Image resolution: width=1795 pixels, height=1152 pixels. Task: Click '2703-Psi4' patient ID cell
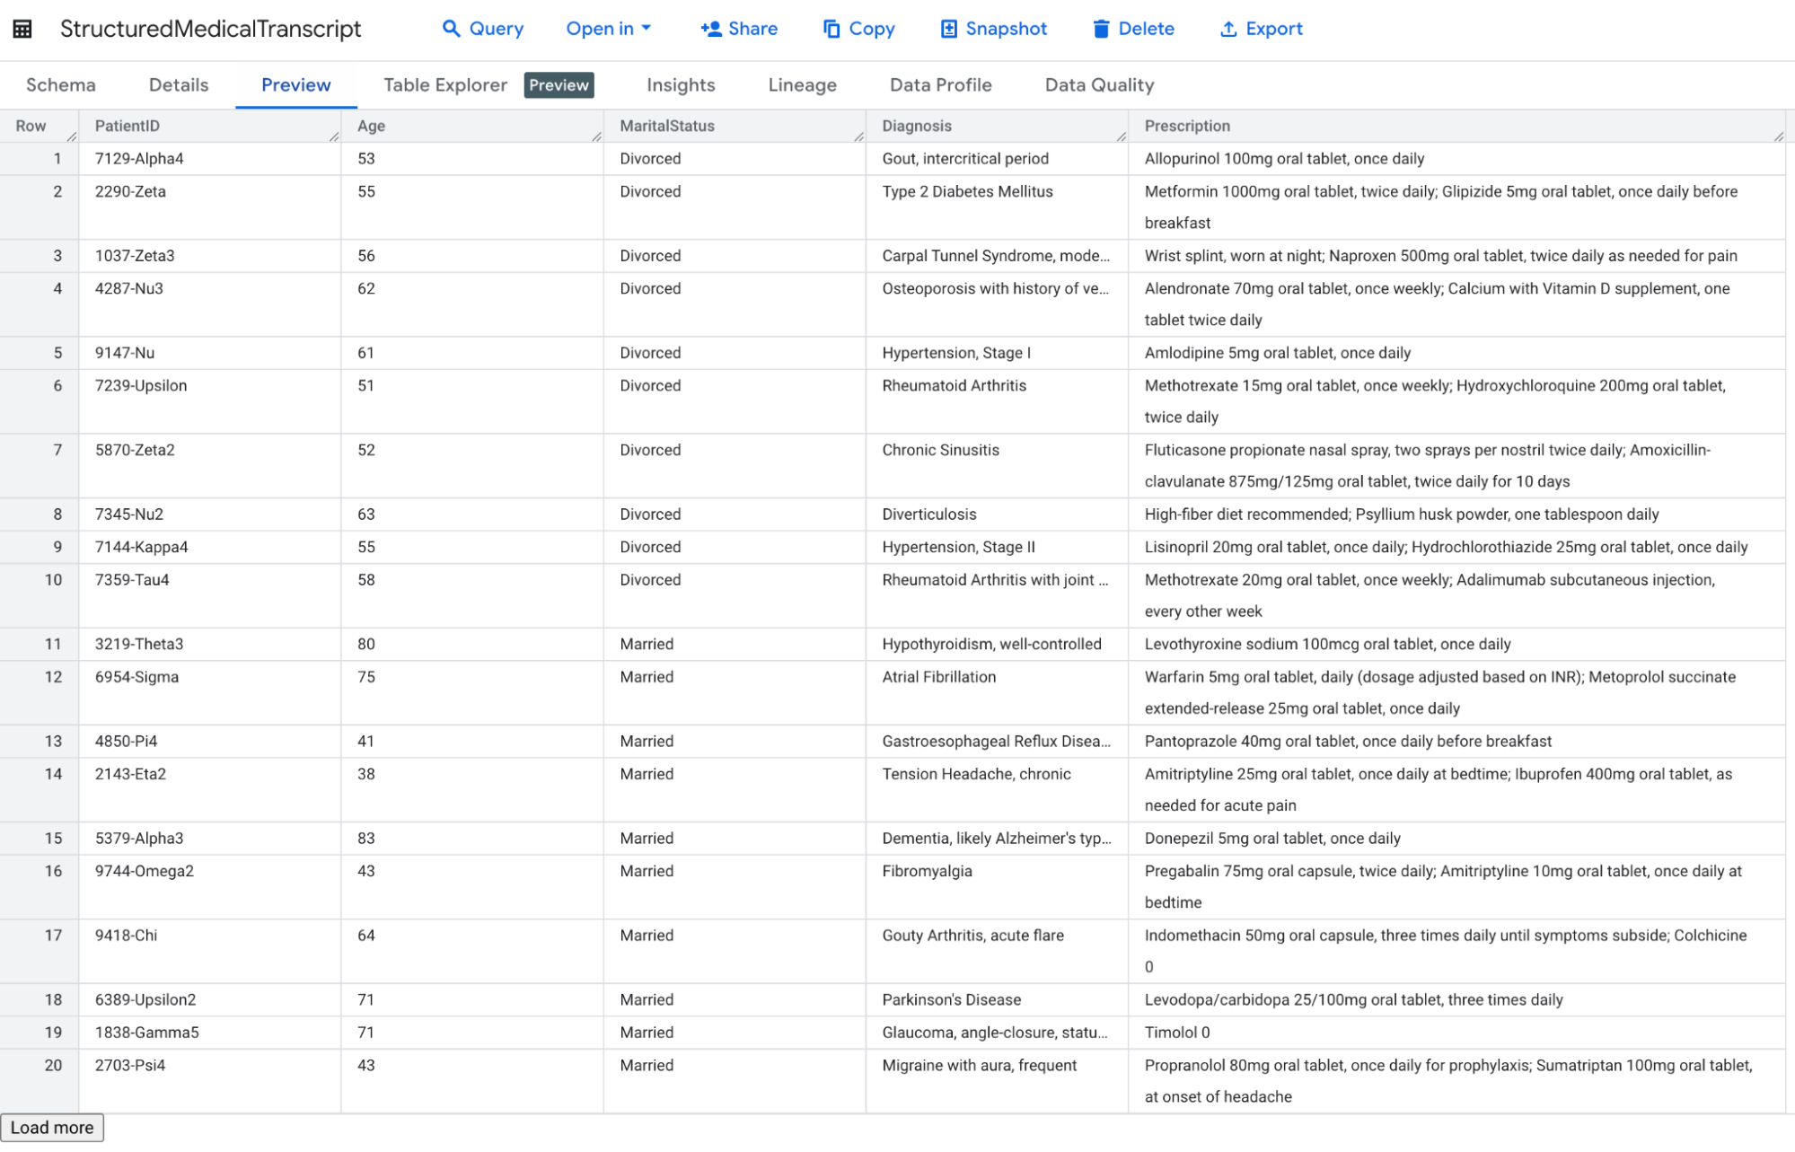[x=210, y=1081]
